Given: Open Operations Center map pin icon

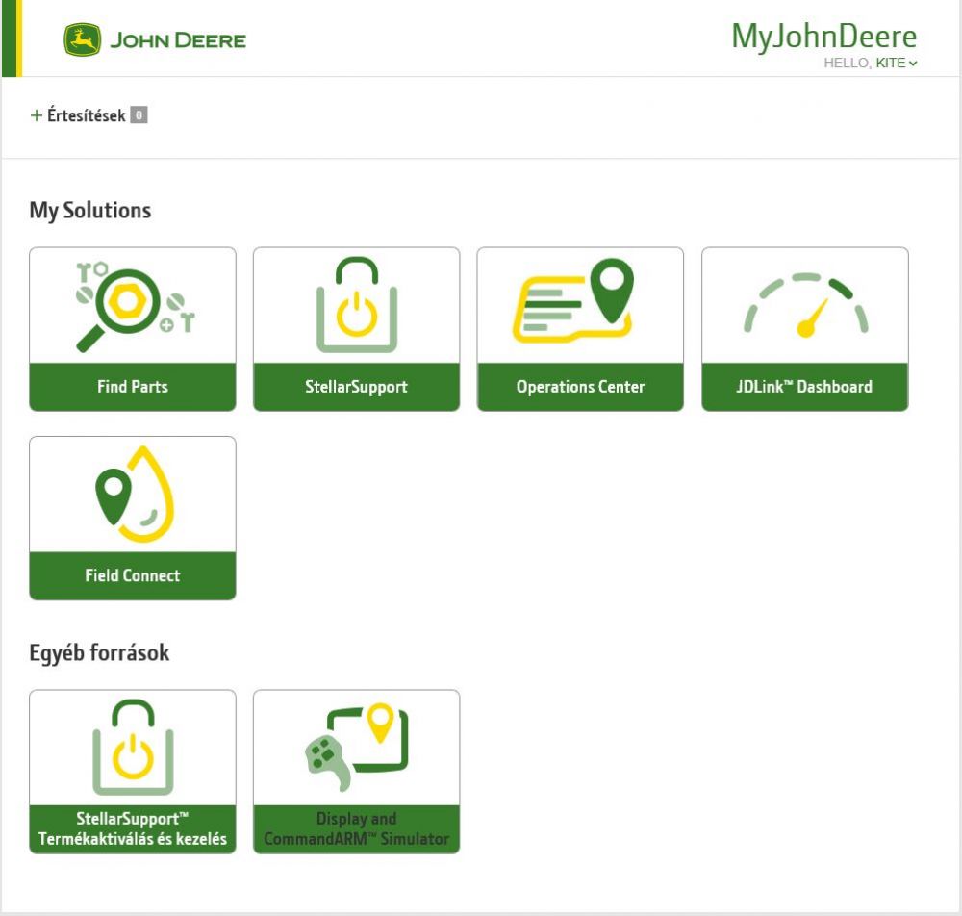Looking at the screenshot, I should [x=573, y=300].
